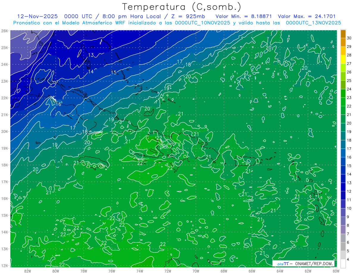Click the "10" value on the color scale
Viewport: 357px width, 275px height.
(x=349, y=209)
